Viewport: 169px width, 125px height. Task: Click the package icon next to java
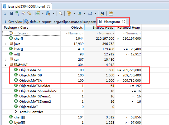(11, 43)
